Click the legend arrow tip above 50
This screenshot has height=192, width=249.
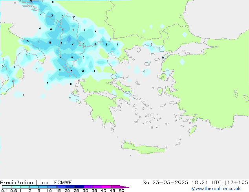[124, 187]
